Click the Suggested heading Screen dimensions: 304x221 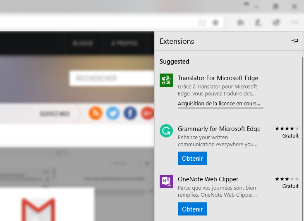[x=174, y=62]
